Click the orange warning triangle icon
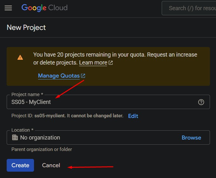This screenshot has width=216, height=178. (20, 58)
